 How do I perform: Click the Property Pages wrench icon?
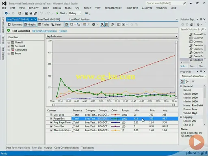pyautogui.click(x=193, y=81)
